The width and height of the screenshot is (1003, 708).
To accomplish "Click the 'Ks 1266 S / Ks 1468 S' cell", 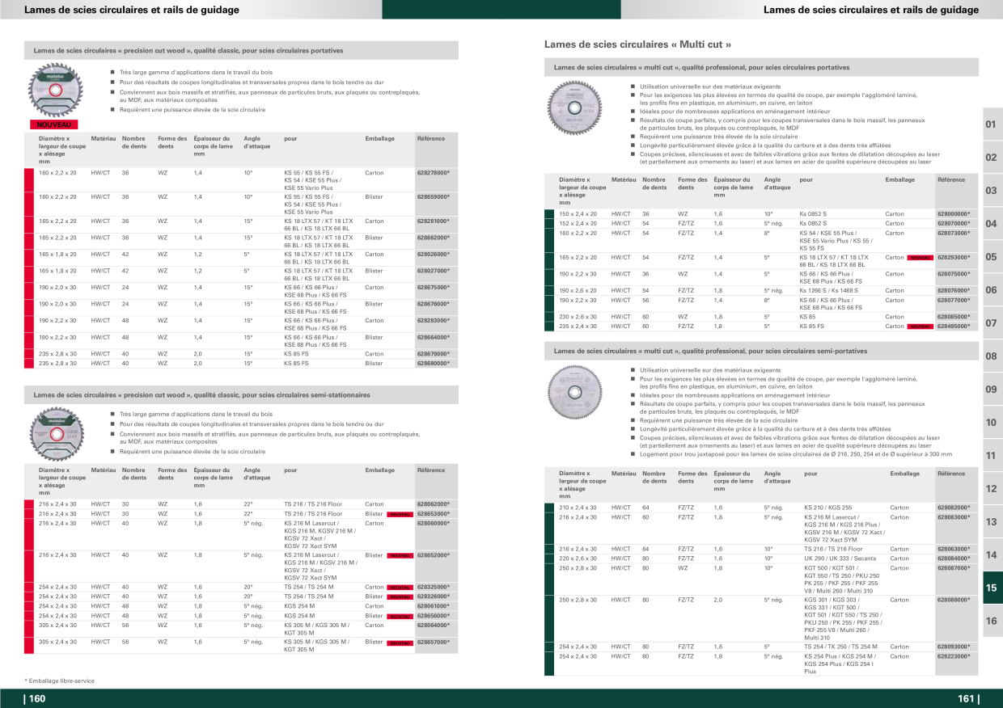I will click(x=831, y=290).
